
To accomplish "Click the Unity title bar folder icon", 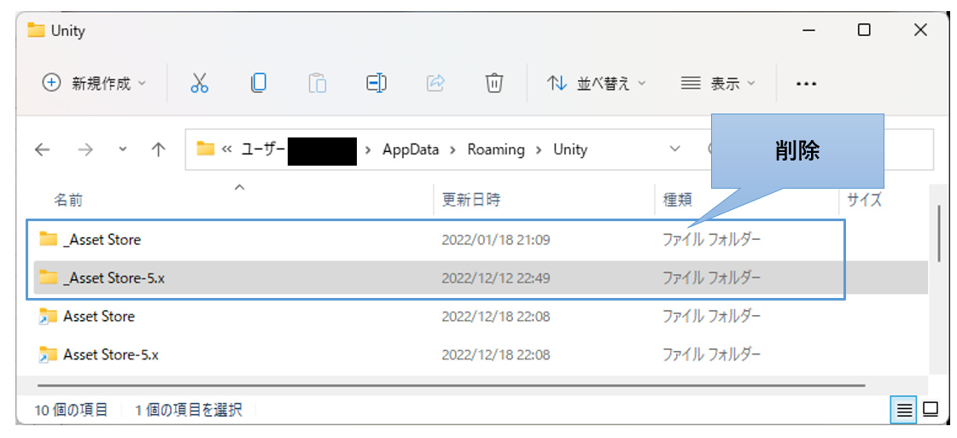I will (x=37, y=31).
